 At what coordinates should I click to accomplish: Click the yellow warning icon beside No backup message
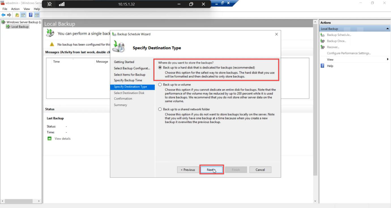pos(52,44)
